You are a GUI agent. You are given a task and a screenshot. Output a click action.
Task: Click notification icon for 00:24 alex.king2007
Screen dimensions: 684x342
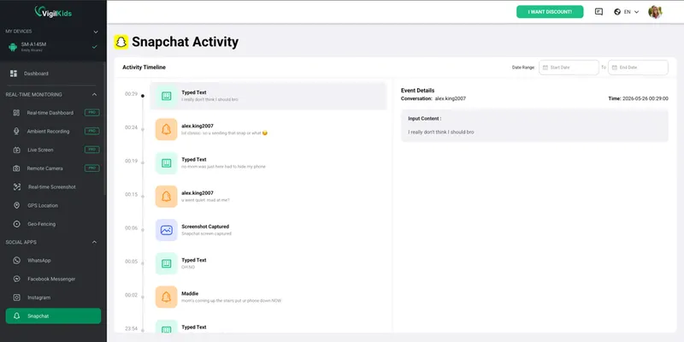coord(166,130)
